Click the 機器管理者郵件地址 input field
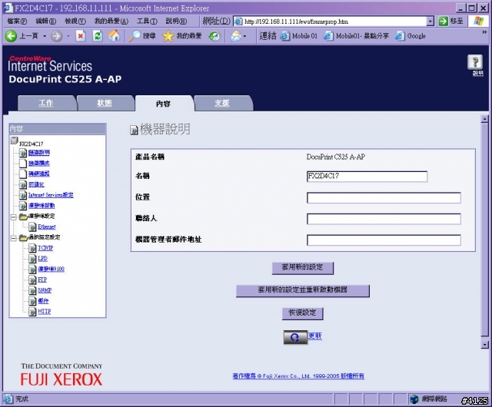Viewport: 492px width, 407px height. click(384, 240)
